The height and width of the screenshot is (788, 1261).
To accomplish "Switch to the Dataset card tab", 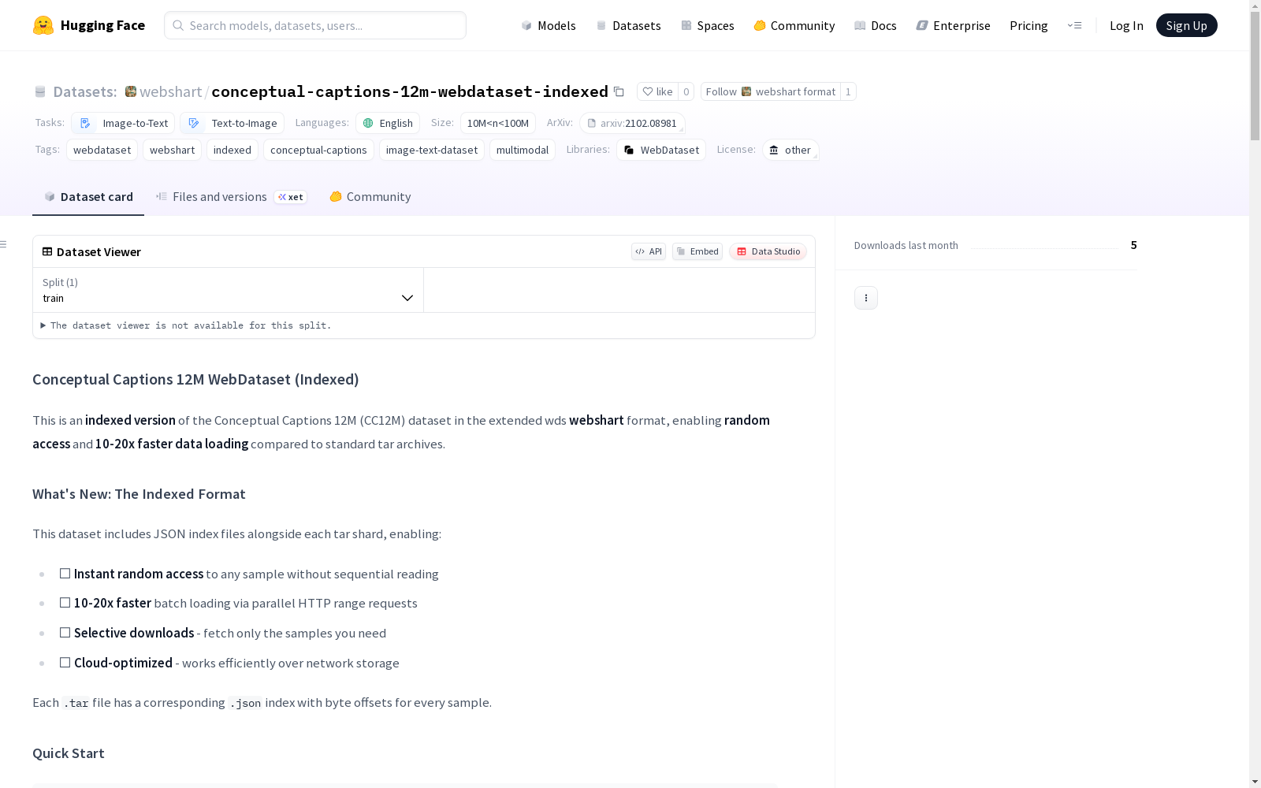I will click(x=88, y=197).
